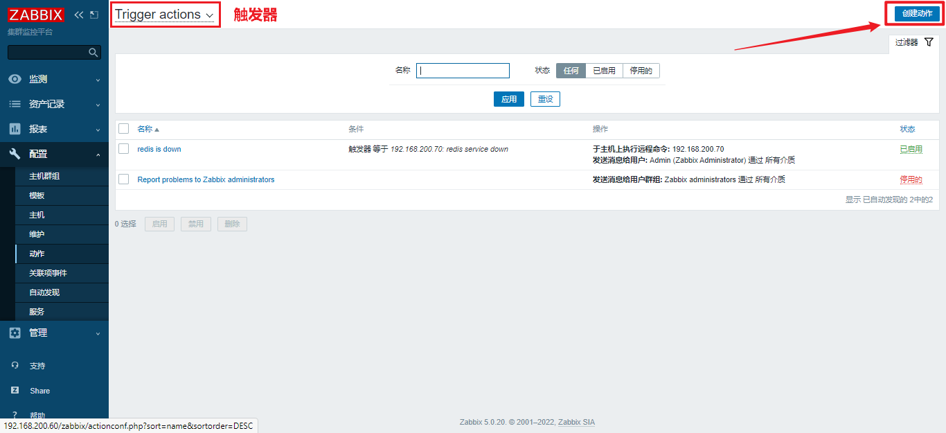Image resolution: width=946 pixels, height=433 pixels.
Task: Collapse the sidebar with double-chevron icon
Action: pyautogui.click(x=78, y=15)
